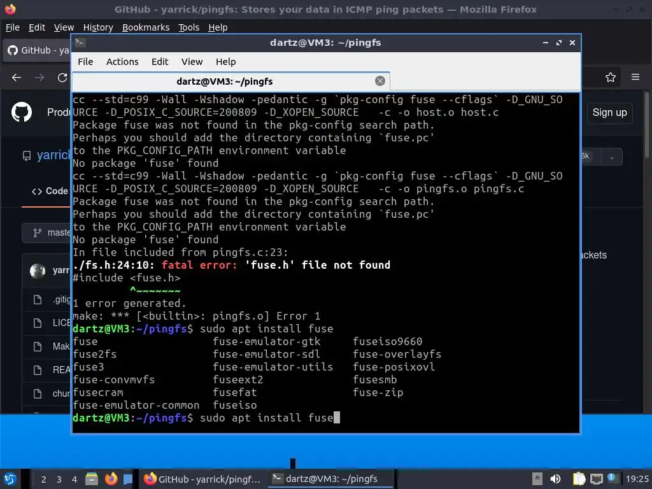The image size is (652, 489).
Task: Open Firefox Bookmarks menu
Action: click(x=146, y=27)
